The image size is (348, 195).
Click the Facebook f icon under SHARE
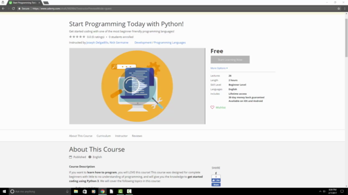click(x=216, y=173)
